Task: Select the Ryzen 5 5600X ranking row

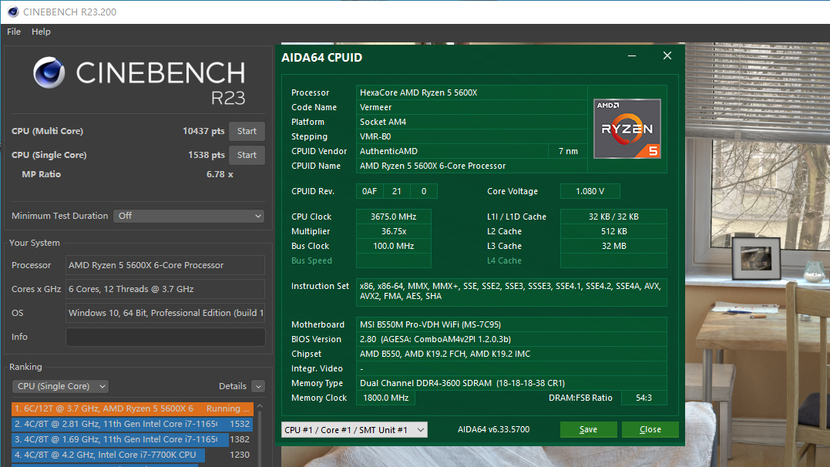Action: point(133,408)
